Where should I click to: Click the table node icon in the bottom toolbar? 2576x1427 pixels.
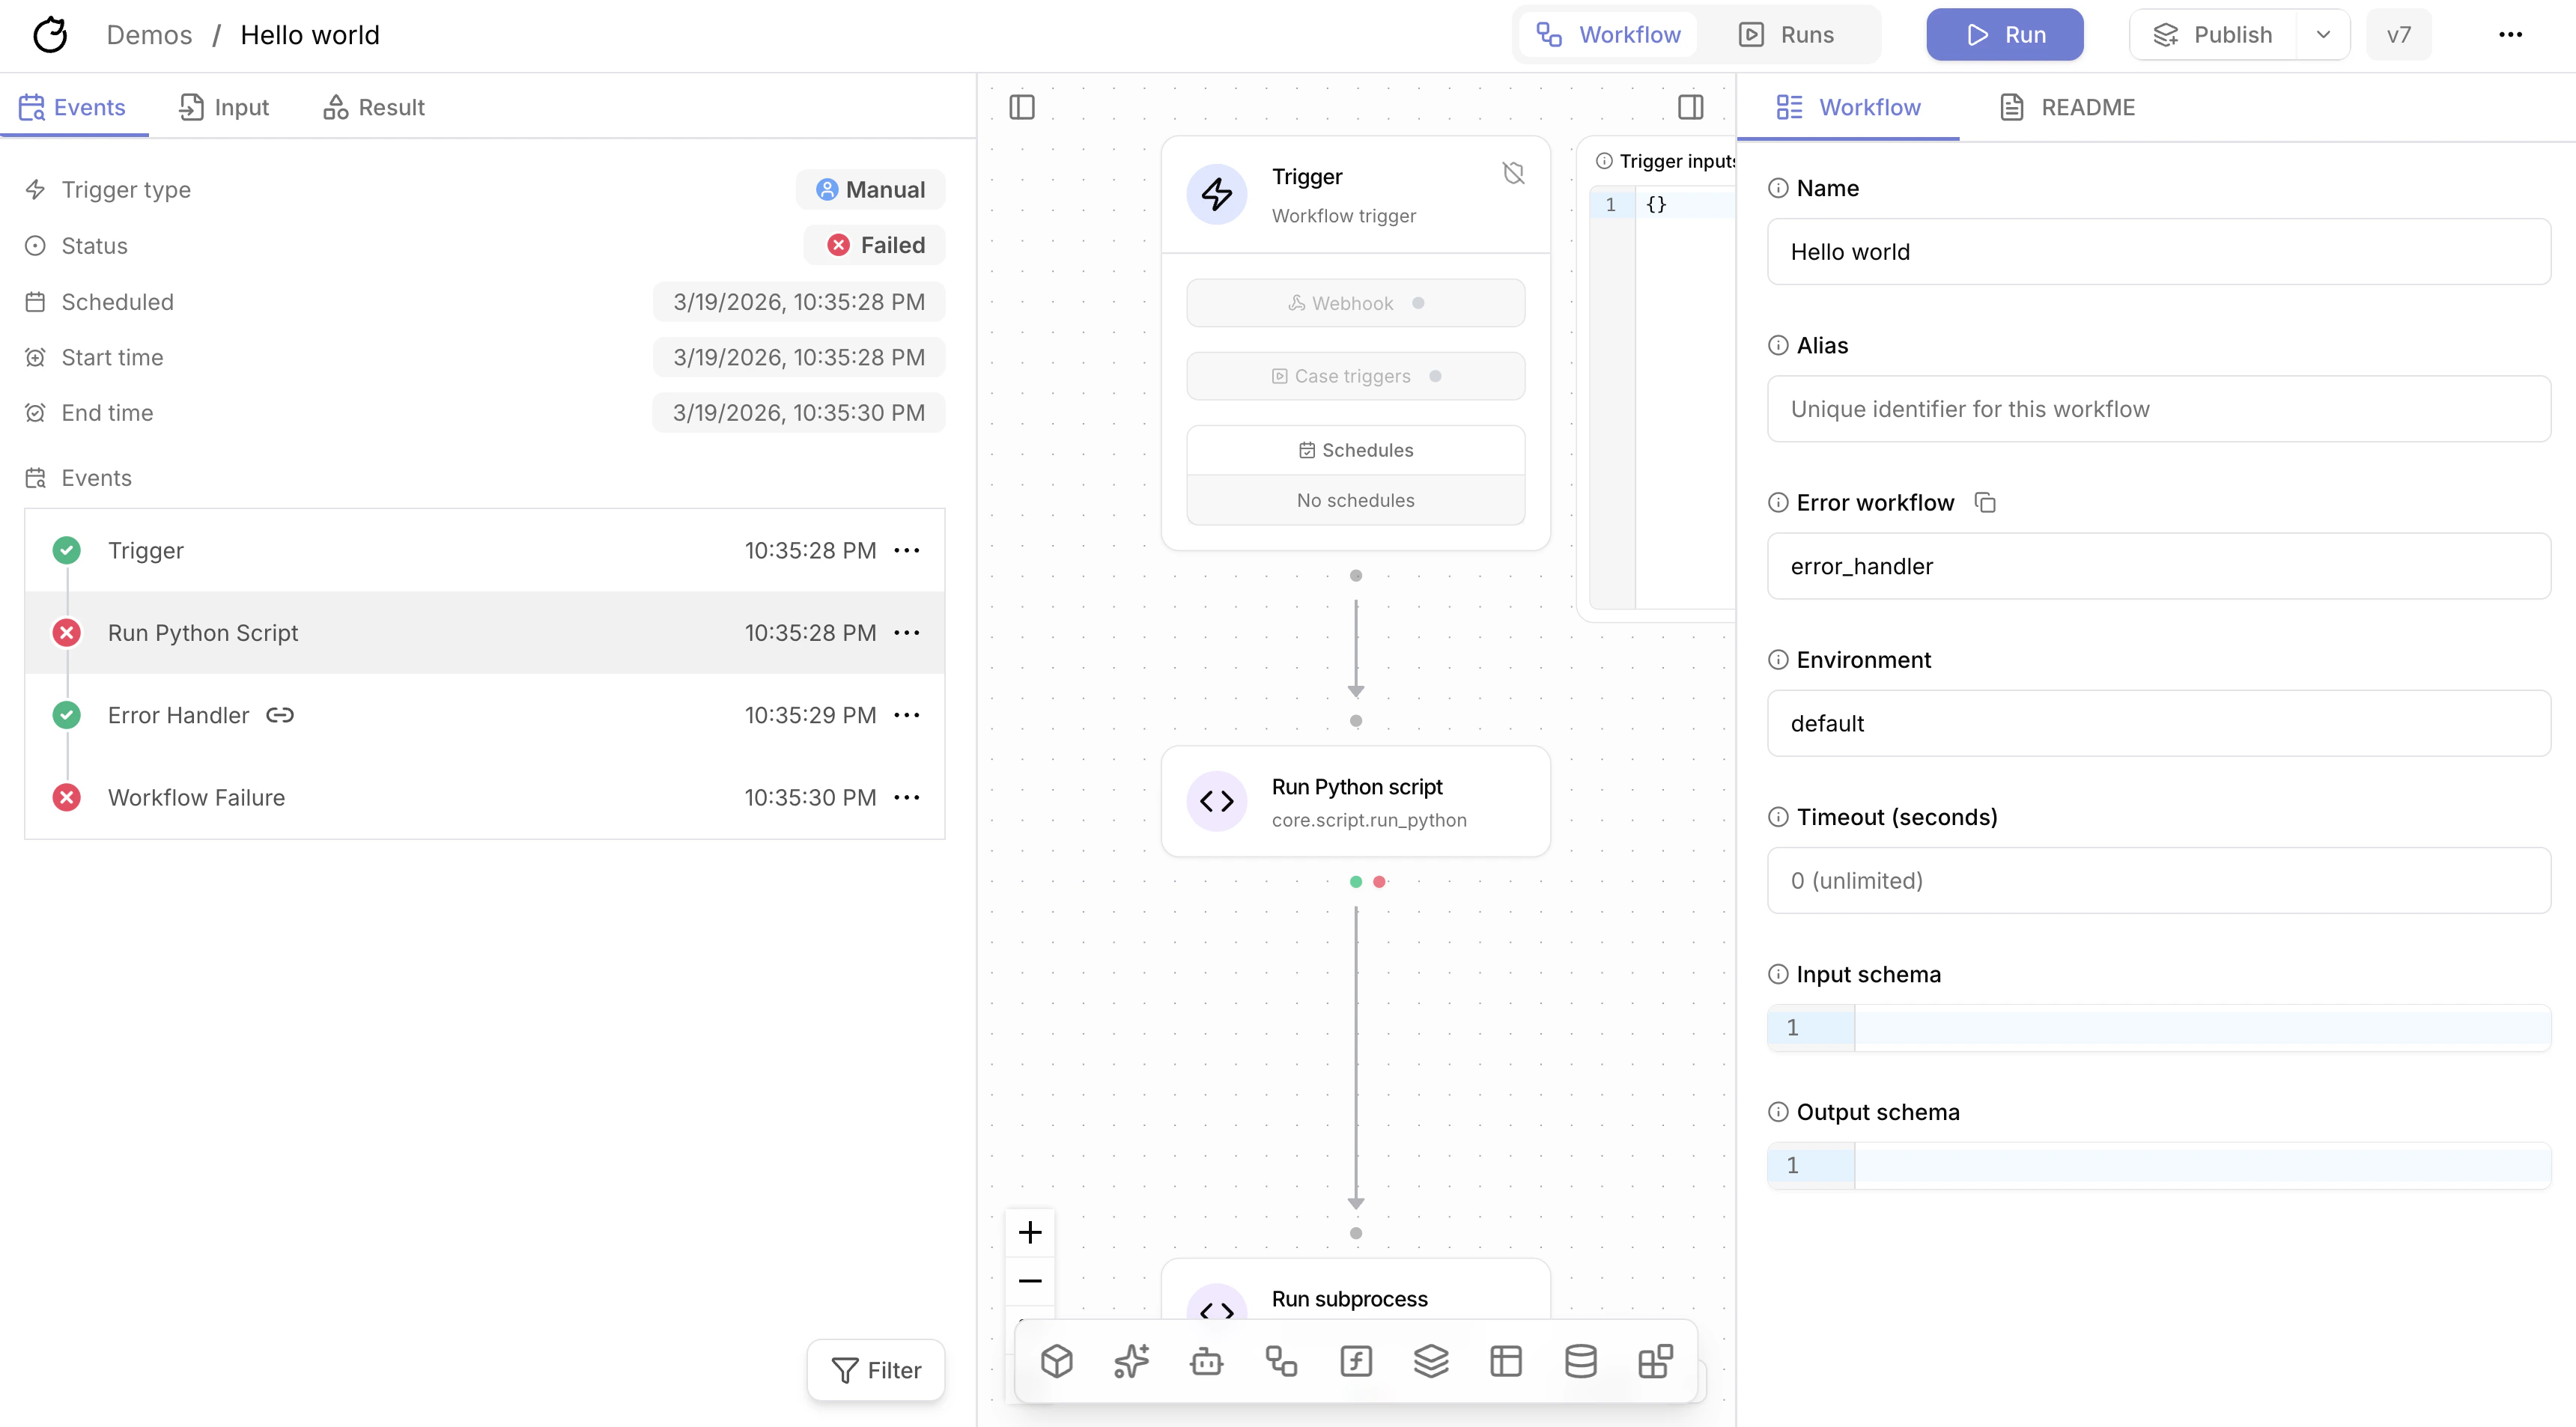tap(1506, 1360)
